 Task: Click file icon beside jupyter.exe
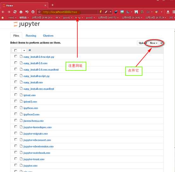(21, 165)
